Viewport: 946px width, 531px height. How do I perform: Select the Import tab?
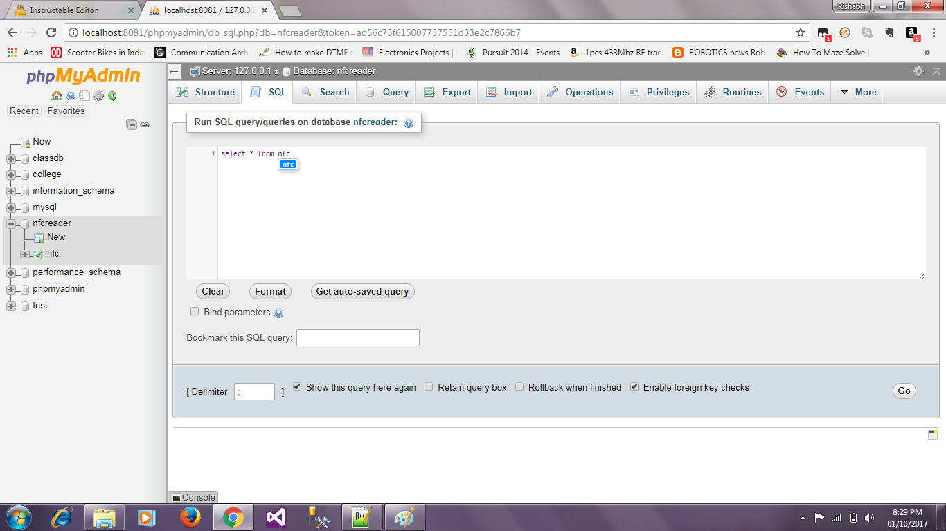[x=509, y=92]
